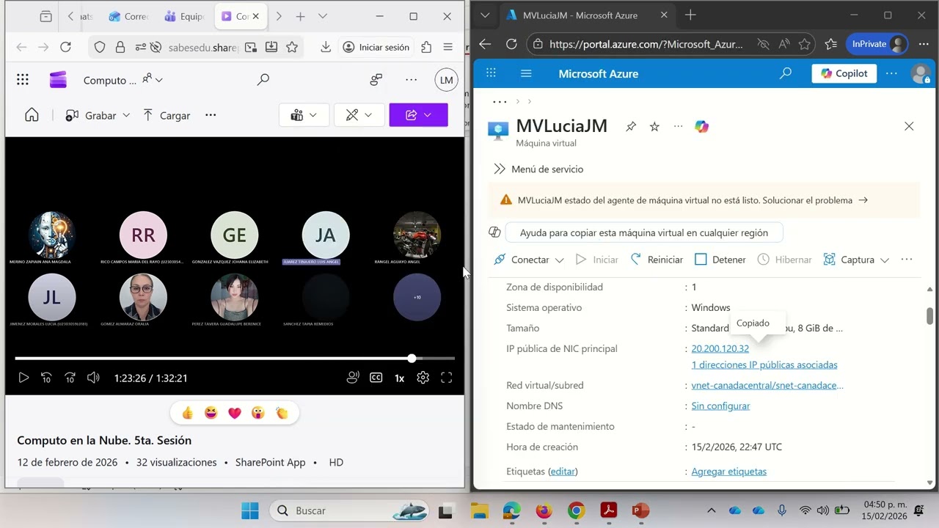Search in the SharePoint video page
939x528 pixels.
point(263,80)
